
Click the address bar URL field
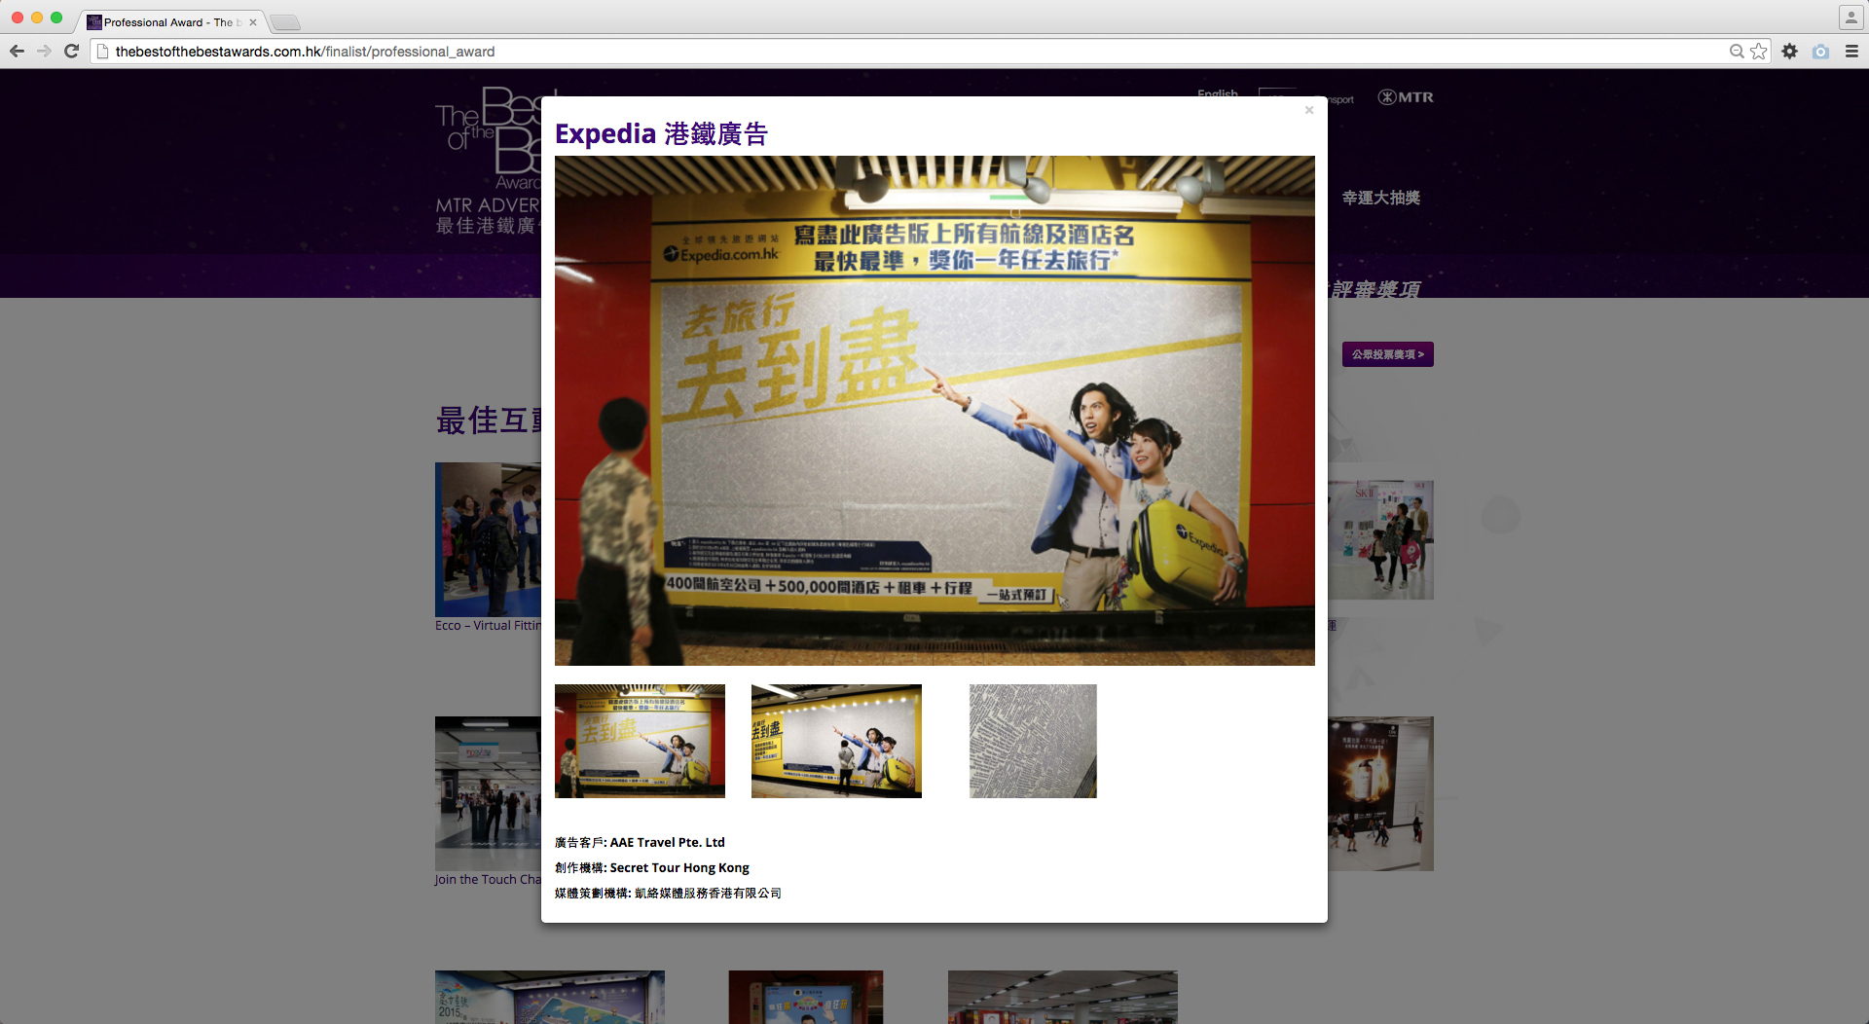(876, 52)
